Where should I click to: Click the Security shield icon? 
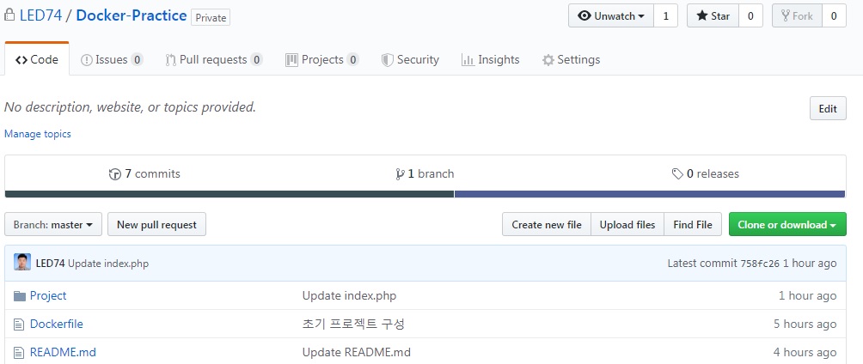[x=388, y=60]
